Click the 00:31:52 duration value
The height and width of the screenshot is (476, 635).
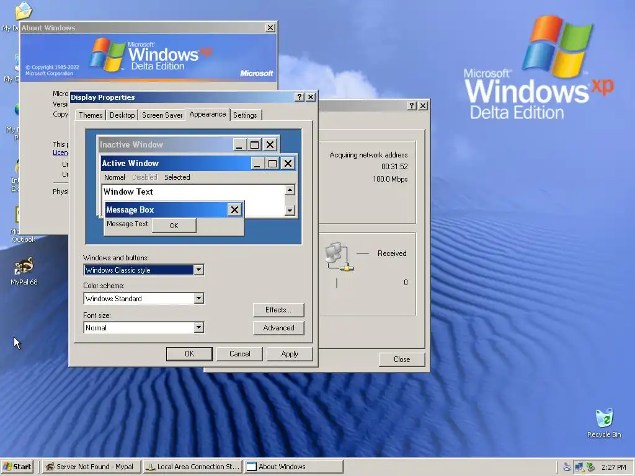(394, 167)
